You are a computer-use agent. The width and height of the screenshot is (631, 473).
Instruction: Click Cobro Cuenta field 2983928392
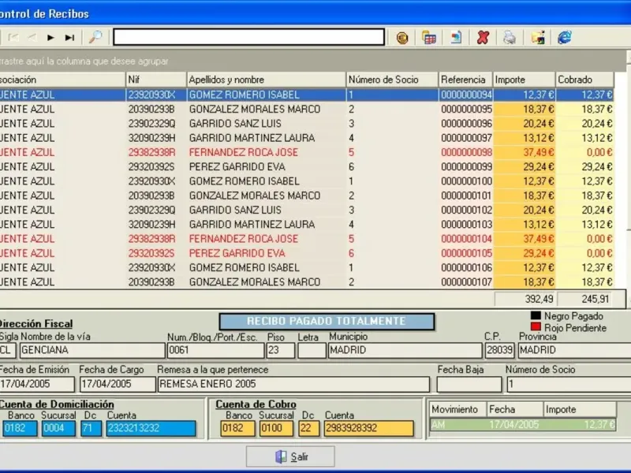pyautogui.click(x=368, y=428)
